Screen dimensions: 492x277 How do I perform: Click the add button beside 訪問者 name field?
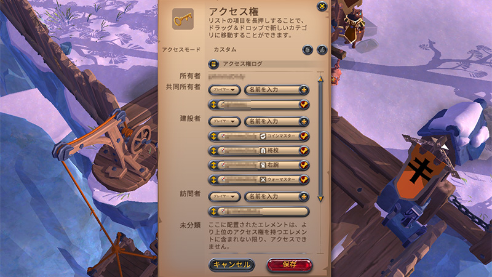point(304,196)
